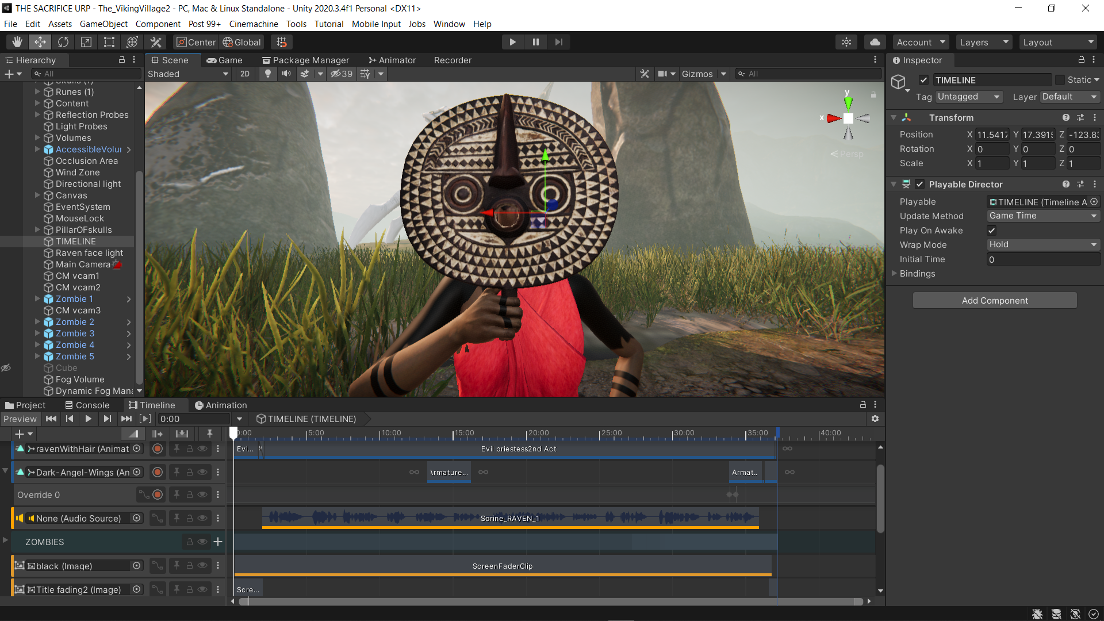The image size is (1104, 621).
Task: Click the Initial Time input field
Action: (1043, 259)
